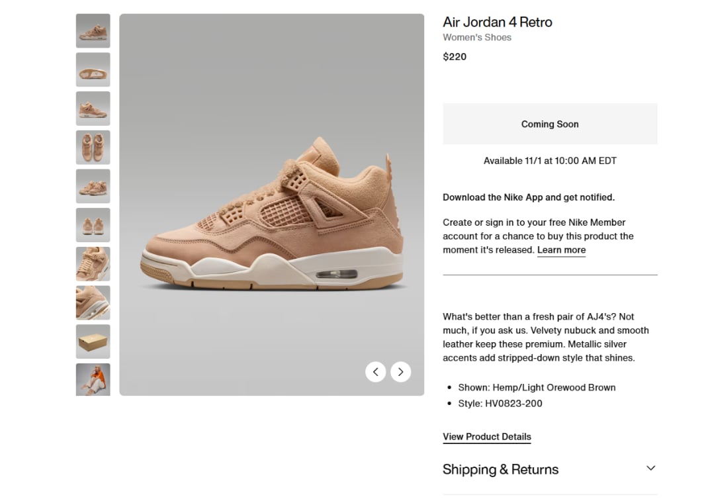The width and height of the screenshot is (708, 503).
Task: Click the Coming Soon button
Action: (550, 124)
